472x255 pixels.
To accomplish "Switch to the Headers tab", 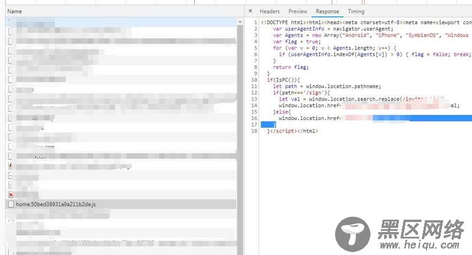I will coord(270,11).
